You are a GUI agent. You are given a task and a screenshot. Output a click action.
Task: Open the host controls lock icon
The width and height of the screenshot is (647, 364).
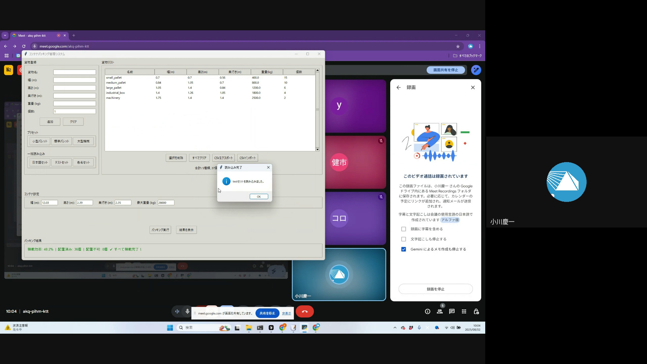476,311
